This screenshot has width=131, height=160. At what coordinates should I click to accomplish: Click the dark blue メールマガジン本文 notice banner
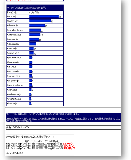pyautogui.click(x=63, y=117)
